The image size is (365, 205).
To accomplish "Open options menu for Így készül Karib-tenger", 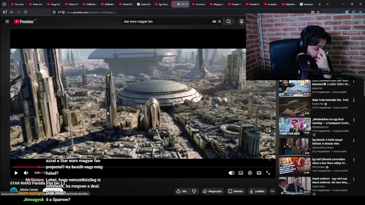I will click(x=354, y=140).
